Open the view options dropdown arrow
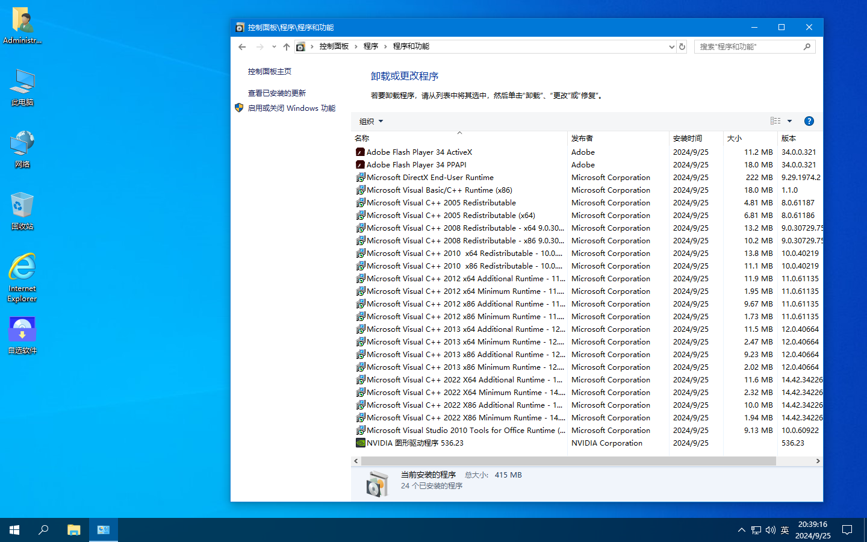The height and width of the screenshot is (542, 867). [x=790, y=121]
